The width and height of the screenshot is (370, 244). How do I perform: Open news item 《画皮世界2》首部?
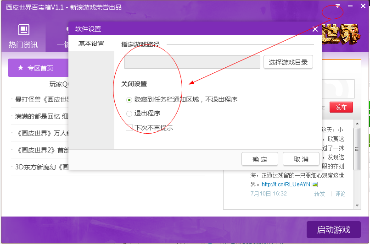43,150
